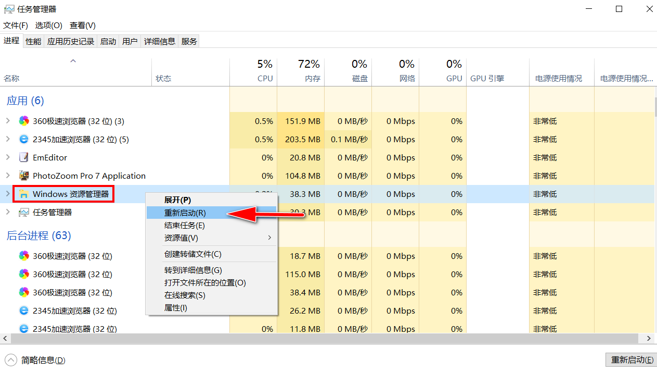
Task: Click the 简略信息(D) link
Action: click(43, 360)
